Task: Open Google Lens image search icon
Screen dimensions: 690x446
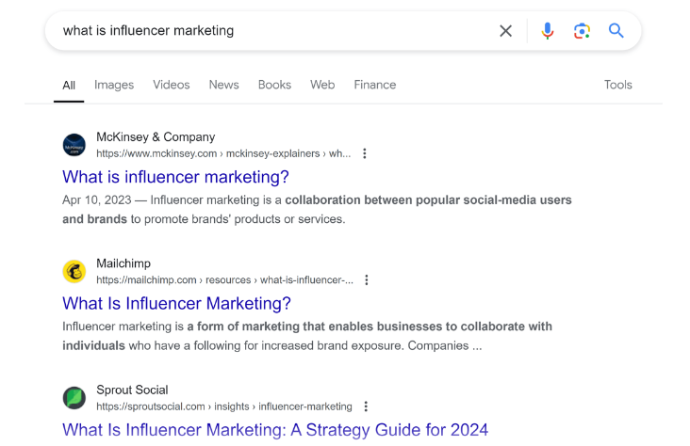Action: coord(582,31)
